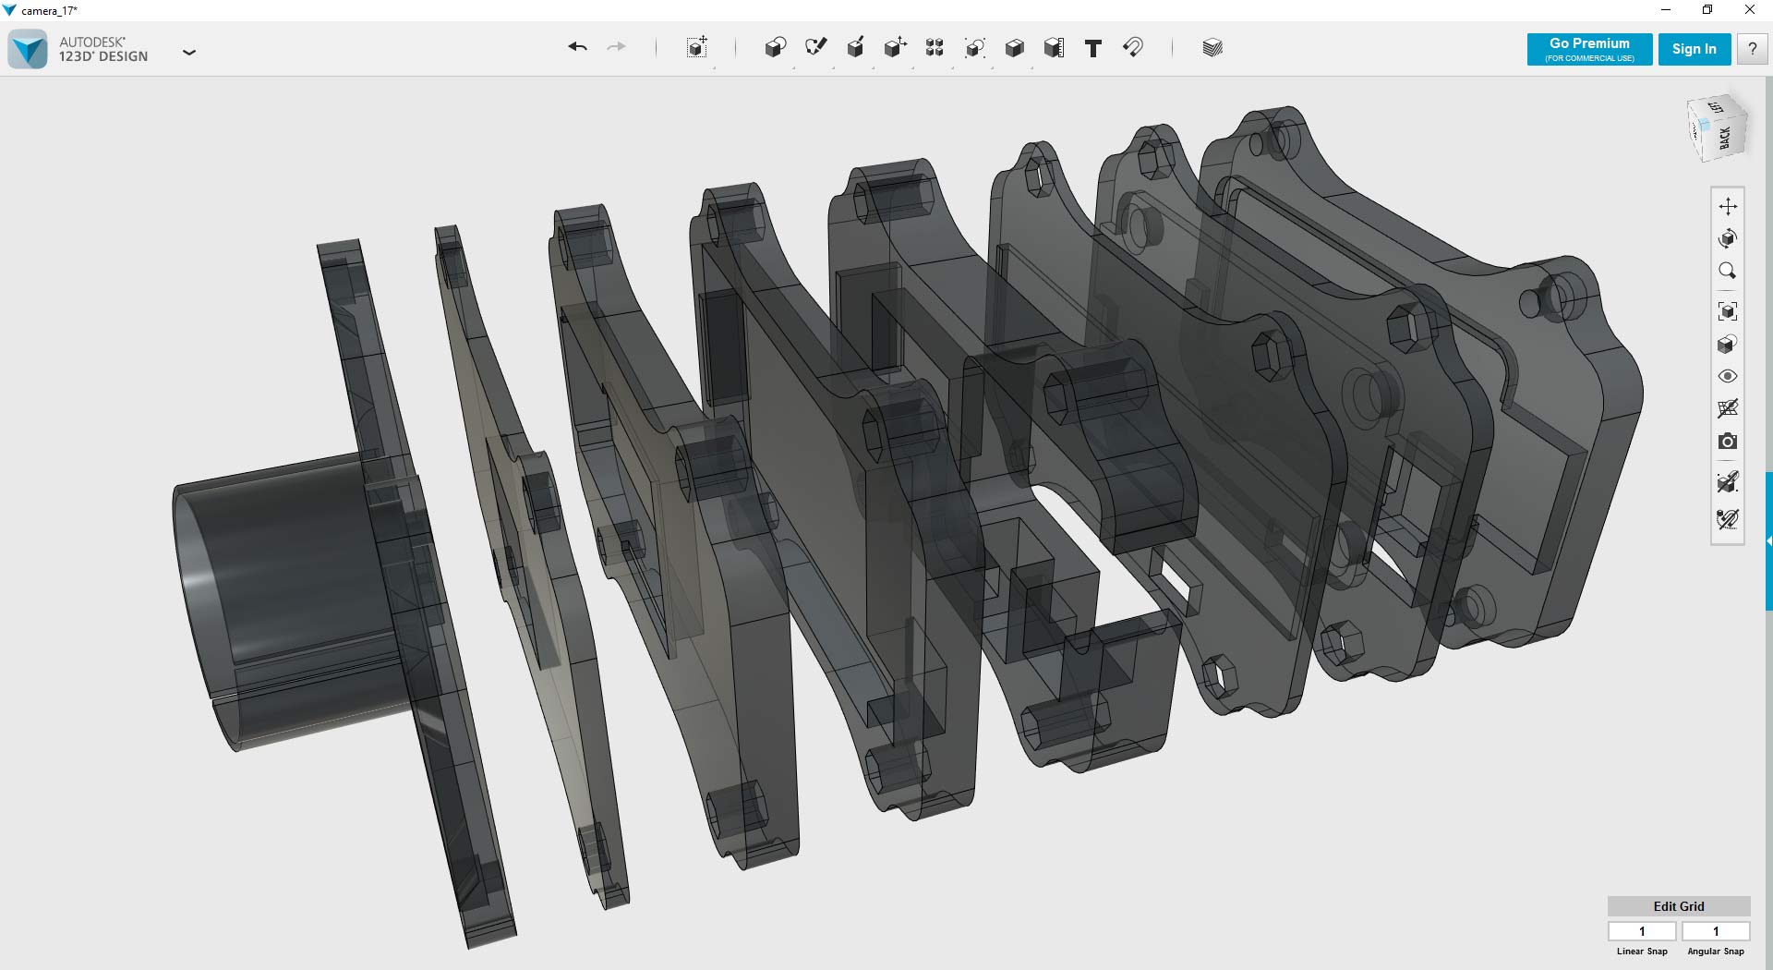Image resolution: width=1773 pixels, height=970 pixels.
Task: Expand the main application menu chevron
Action: pos(189,53)
